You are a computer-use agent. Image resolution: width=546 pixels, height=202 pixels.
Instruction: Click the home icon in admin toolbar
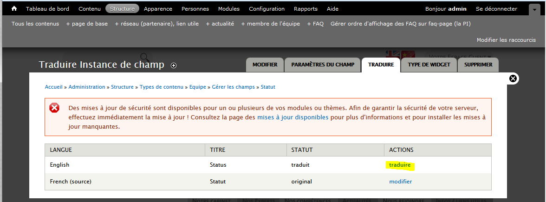pyautogui.click(x=14, y=9)
